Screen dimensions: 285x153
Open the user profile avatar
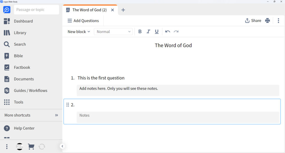point(19,146)
